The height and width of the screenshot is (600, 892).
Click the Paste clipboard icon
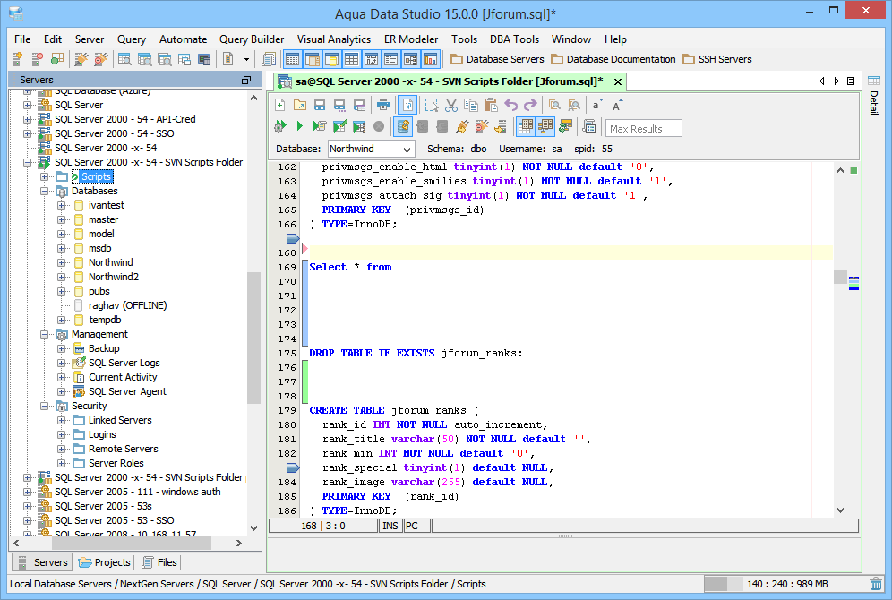click(490, 105)
